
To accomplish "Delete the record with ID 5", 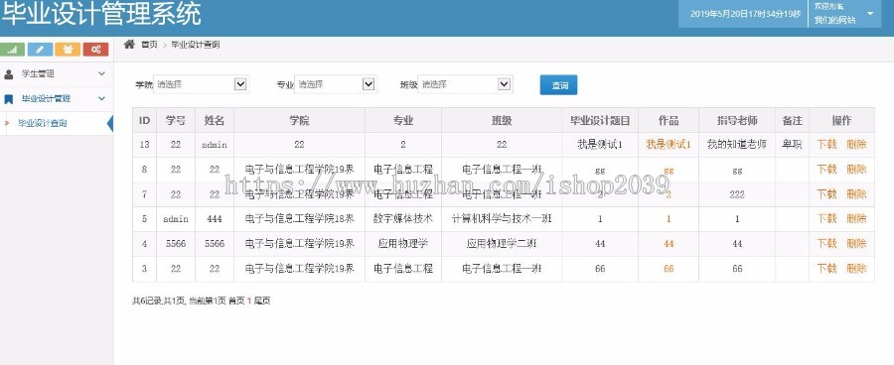I will 856,218.
